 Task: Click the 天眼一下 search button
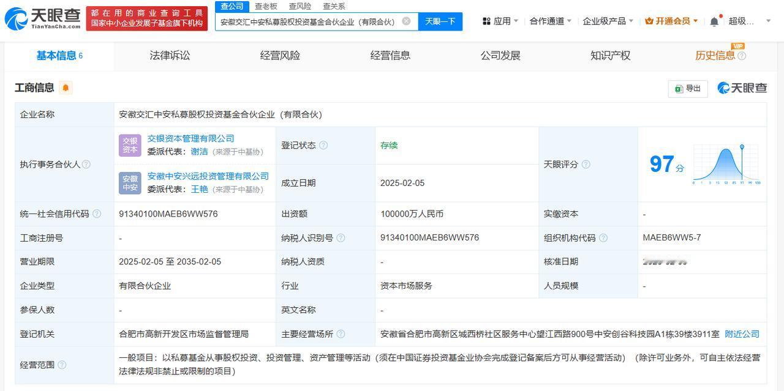pos(440,21)
